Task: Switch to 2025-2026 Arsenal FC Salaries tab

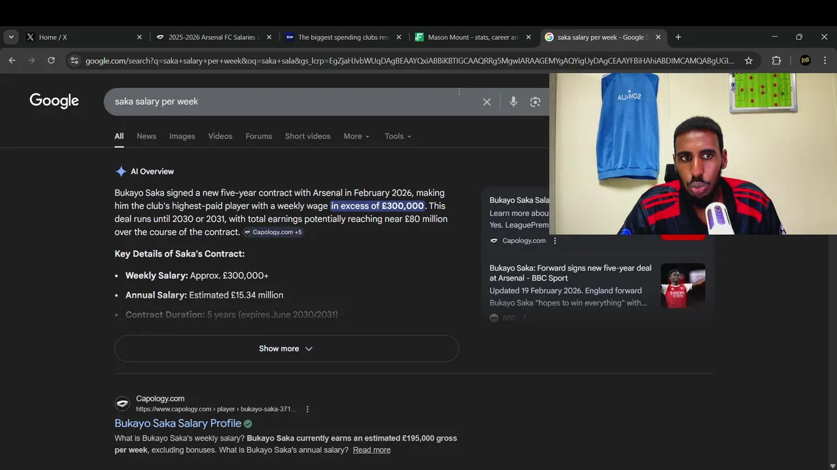Action: coord(213,37)
